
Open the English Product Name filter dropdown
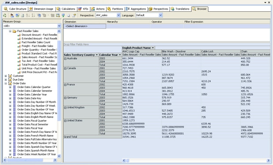(x=153, y=48)
